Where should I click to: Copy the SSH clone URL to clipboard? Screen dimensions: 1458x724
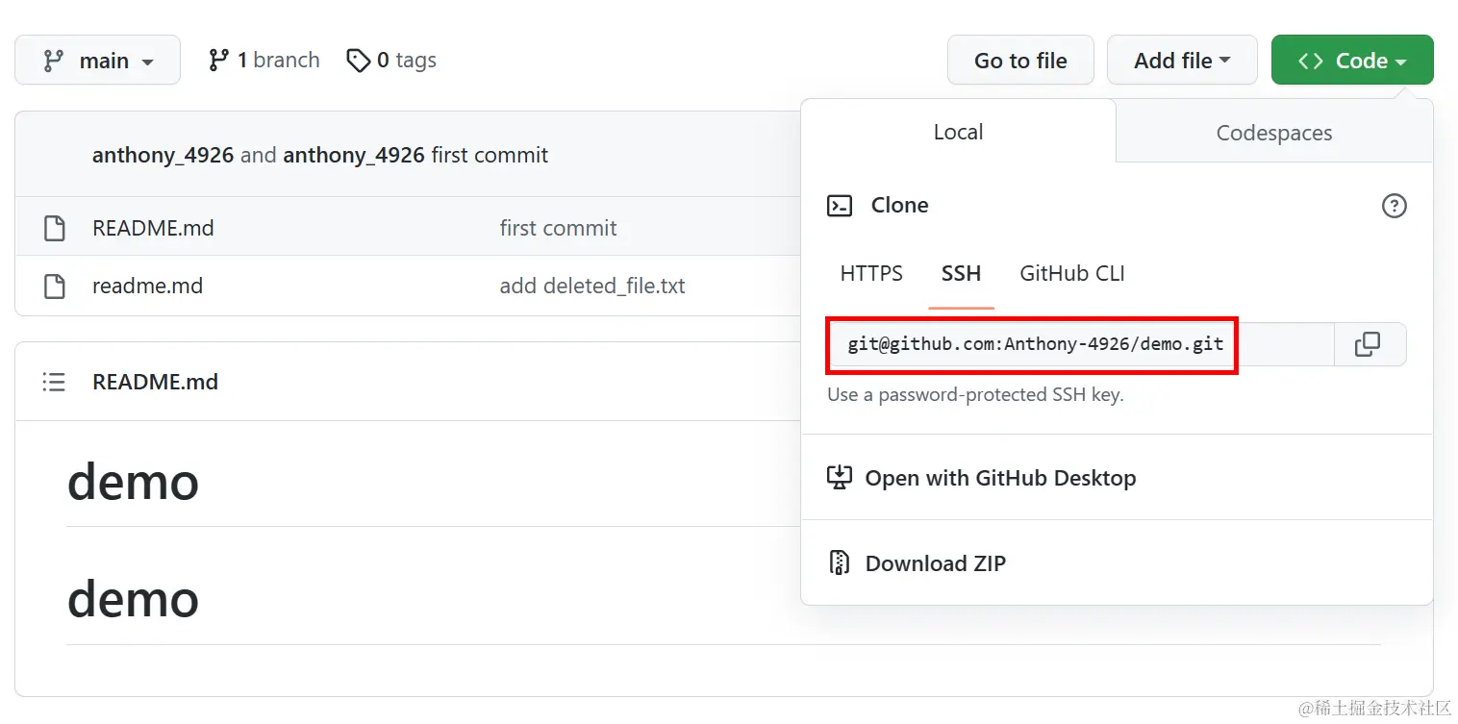[x=1370, y=344]
